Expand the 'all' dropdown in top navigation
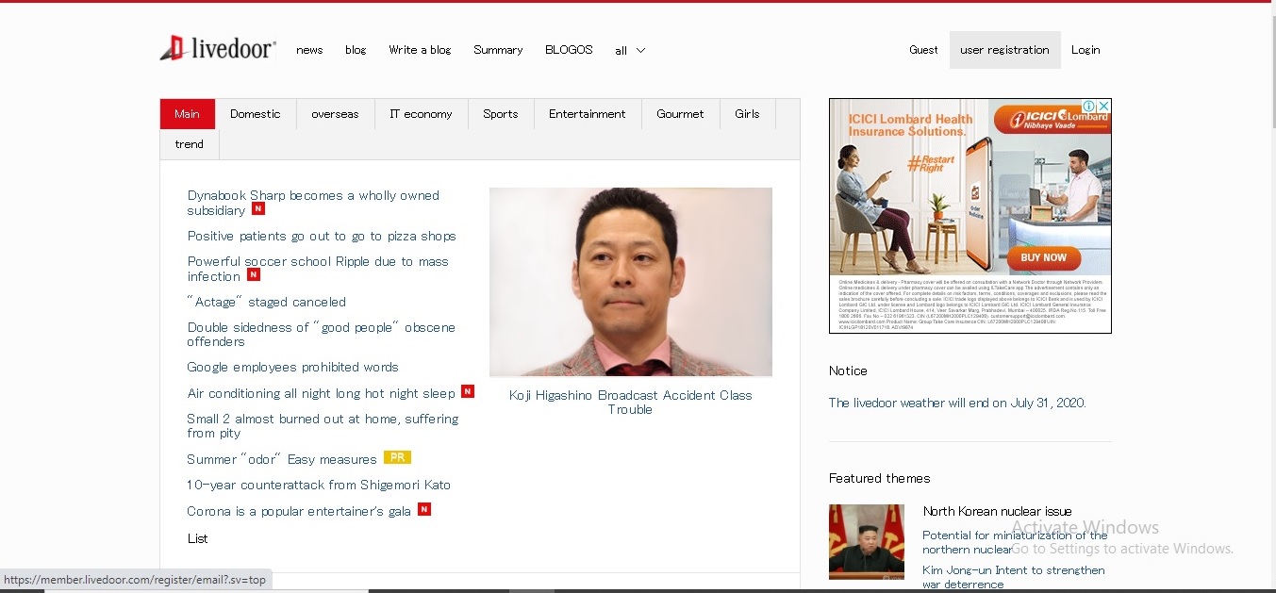The image size is (1276, 593). tap(630, 51)
